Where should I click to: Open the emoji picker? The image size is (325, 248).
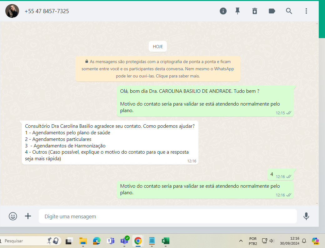coord(13,216)
